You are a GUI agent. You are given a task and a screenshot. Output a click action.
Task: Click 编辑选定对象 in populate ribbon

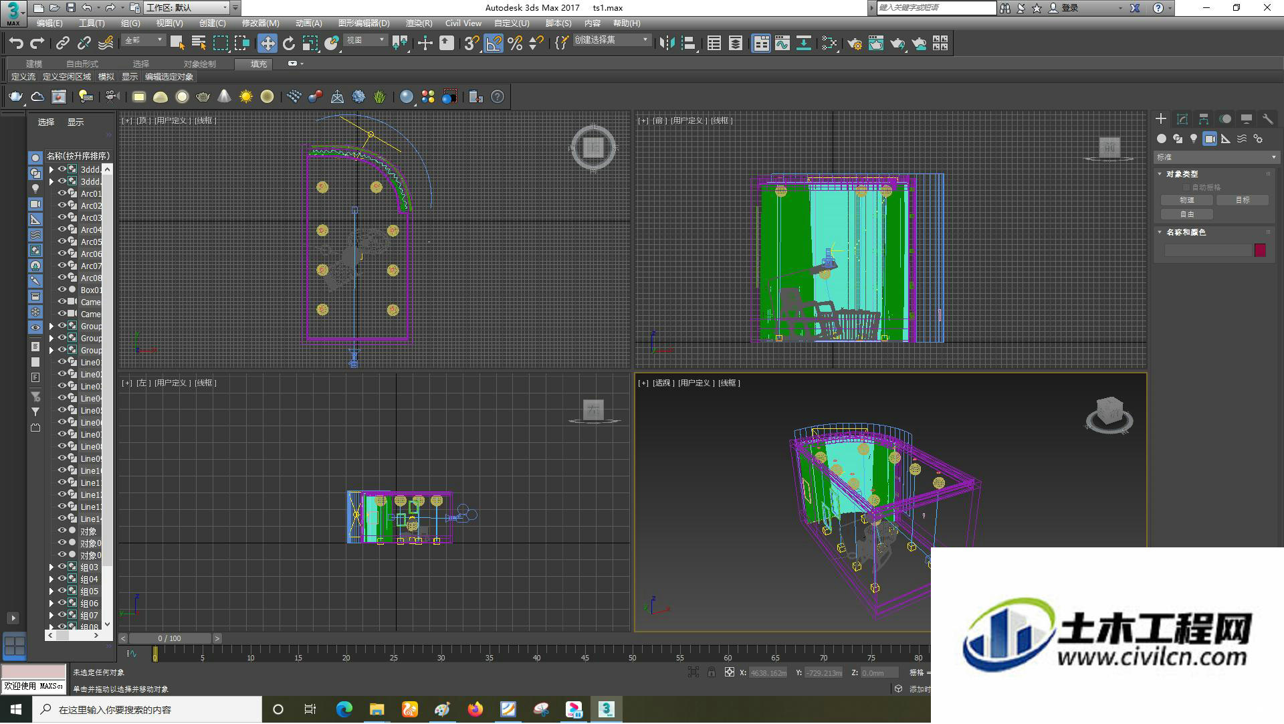169,77
